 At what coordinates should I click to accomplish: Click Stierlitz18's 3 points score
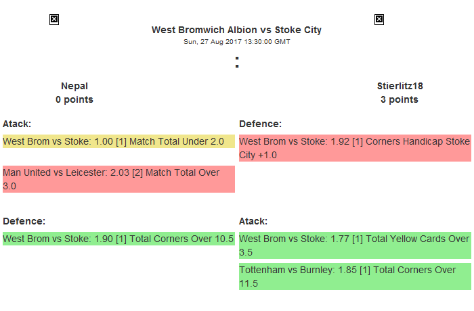[x=400, y=99]
